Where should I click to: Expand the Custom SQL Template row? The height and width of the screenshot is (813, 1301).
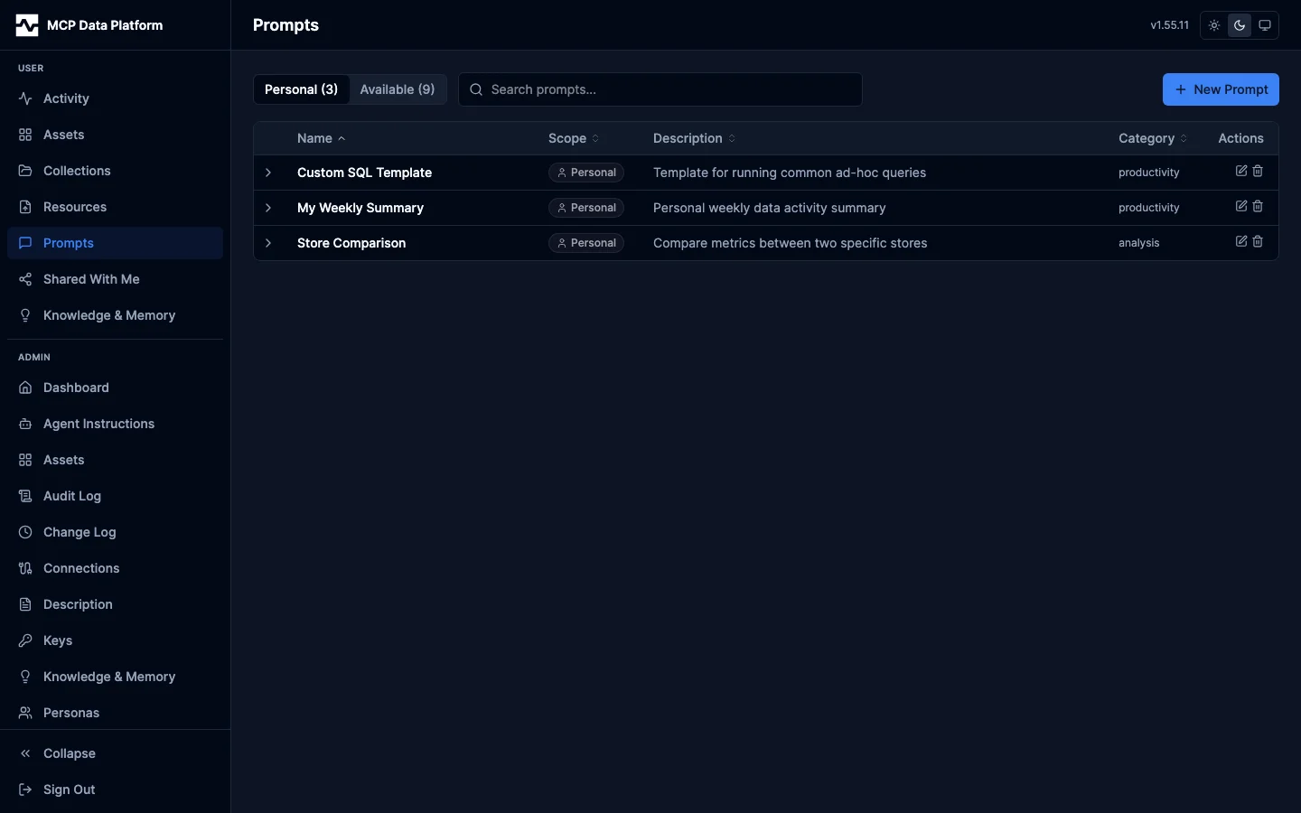(x=268, y=173)
